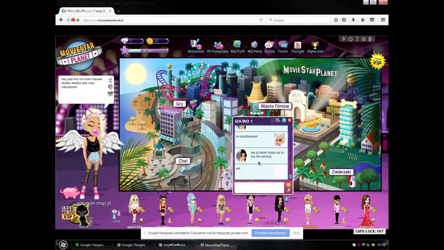
Task: Click the yellow Zostań VIP starburst badge
Action: coord(377,61)
